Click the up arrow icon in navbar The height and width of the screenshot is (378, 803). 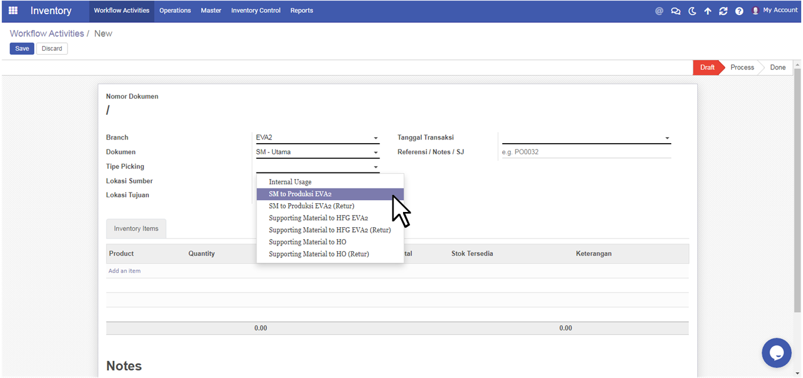(x=708, y=11)
